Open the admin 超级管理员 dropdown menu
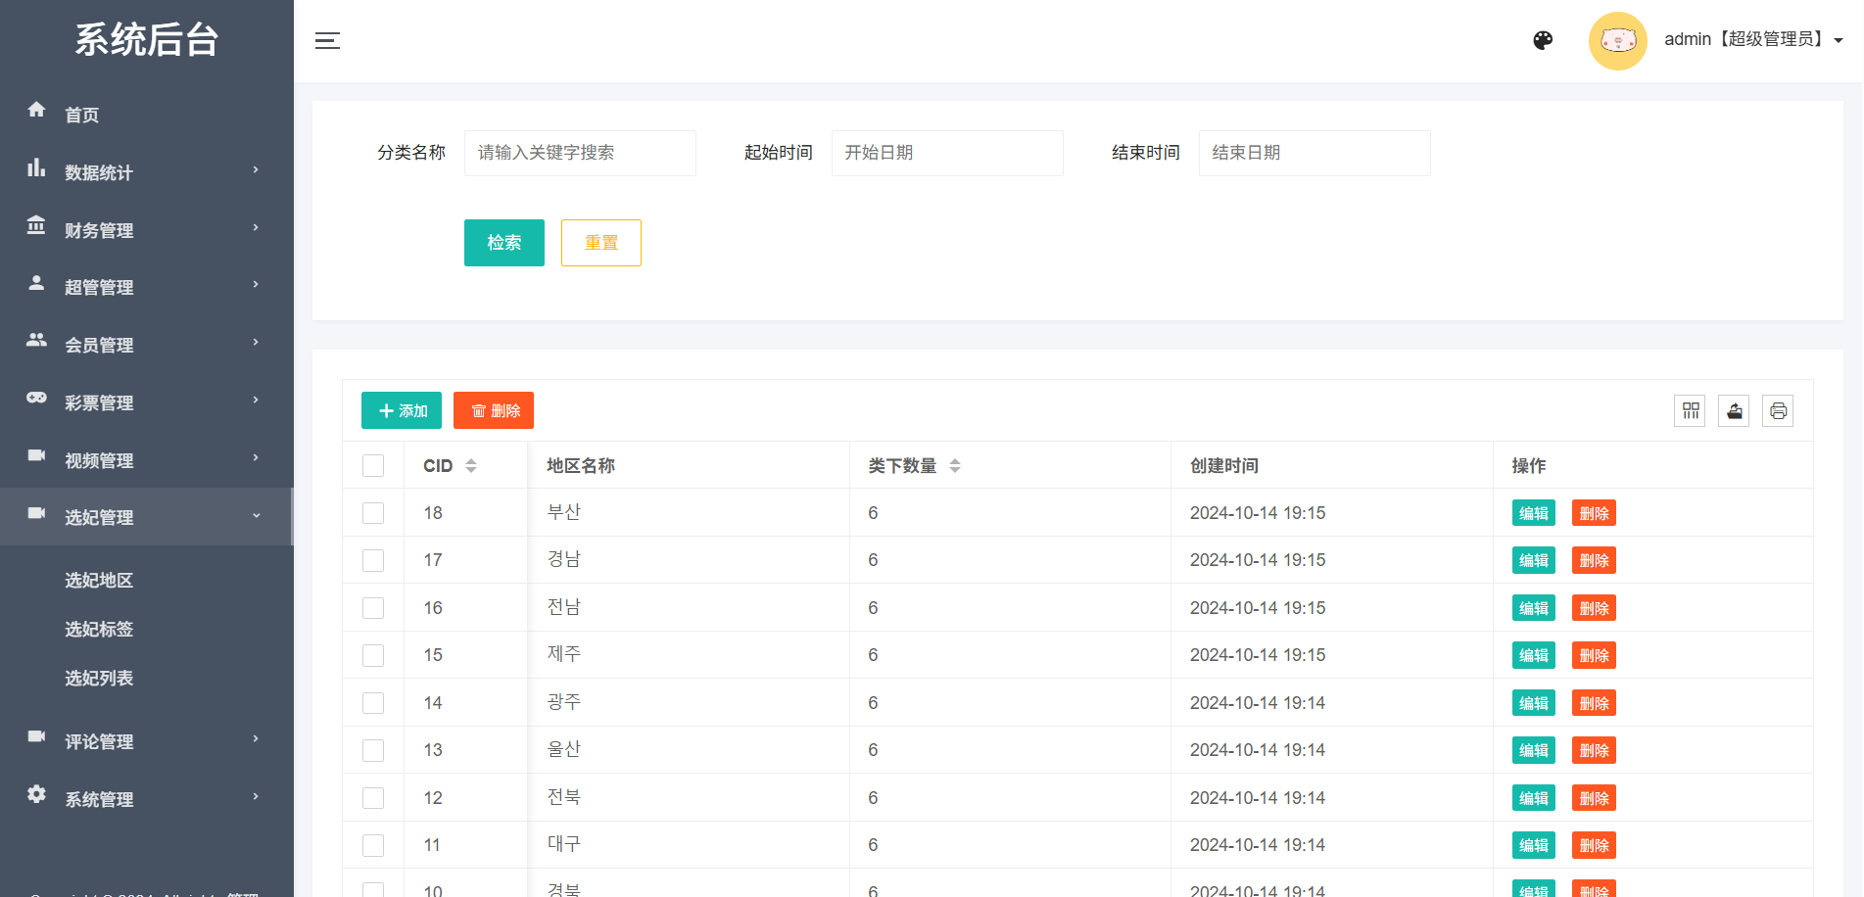The image size is (1864, 897). pyautogui.click(x=1753, y=40)
